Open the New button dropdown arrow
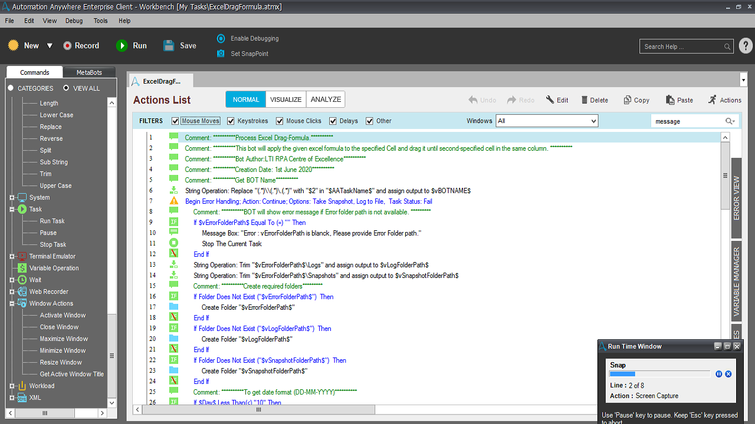The image size is (755, 424). click(x=50, y=46)
